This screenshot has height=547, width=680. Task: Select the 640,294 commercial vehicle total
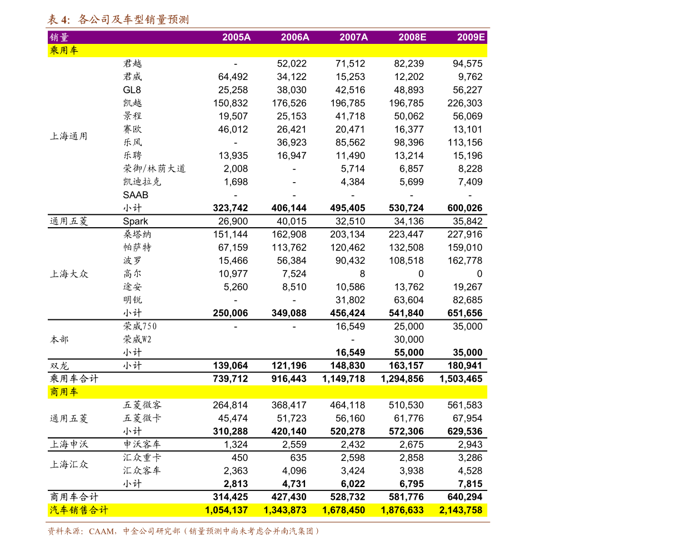465,497
